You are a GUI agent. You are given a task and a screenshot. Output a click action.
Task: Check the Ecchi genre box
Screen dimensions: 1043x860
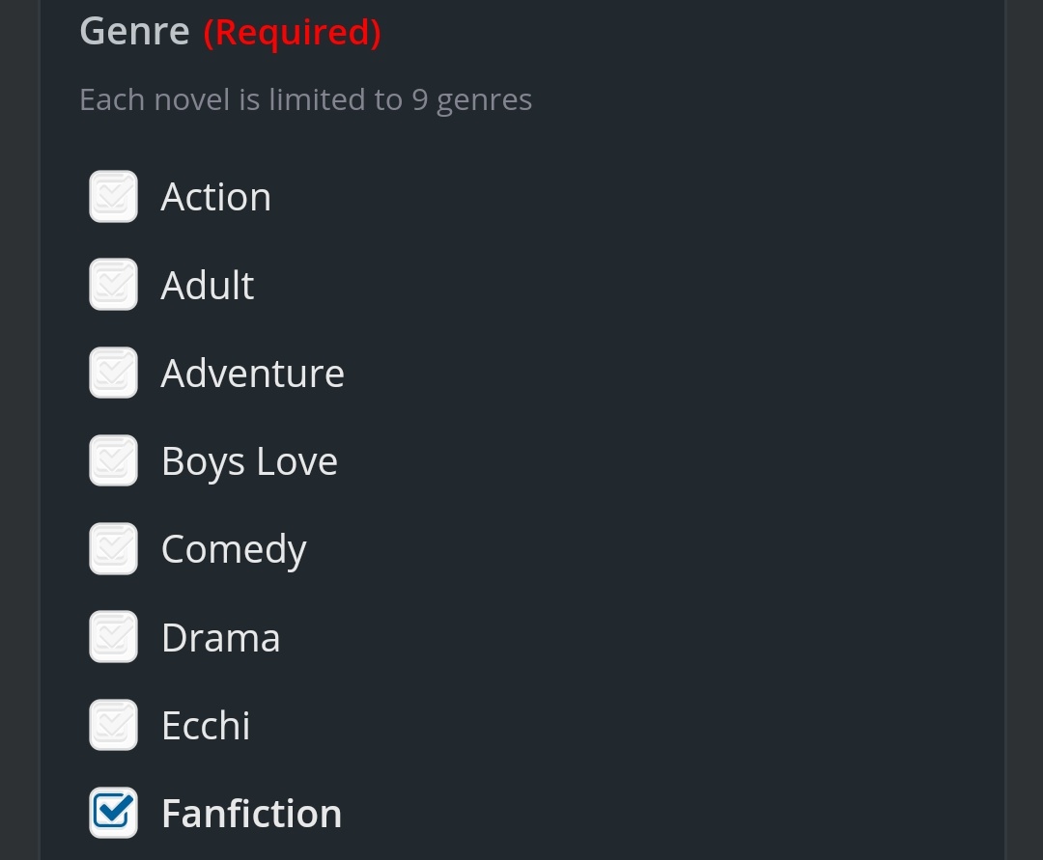113,726
